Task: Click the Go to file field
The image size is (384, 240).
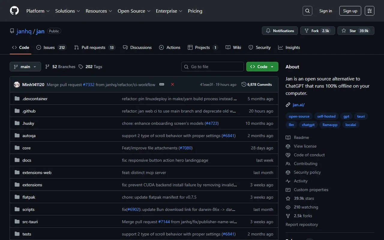Action: [x=212, y=67]
